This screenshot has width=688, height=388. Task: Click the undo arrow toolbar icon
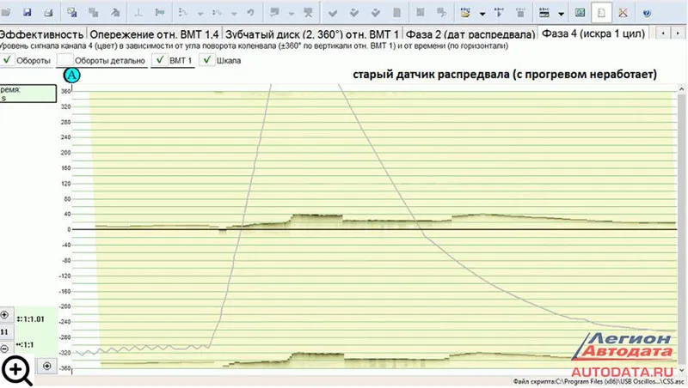(250, 12)
